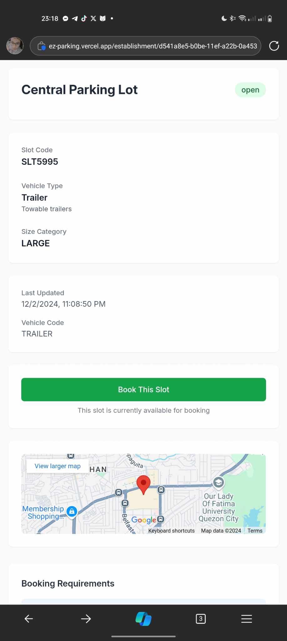Open the browser hamburger menu

pyautogui.click(x=246, y=618)
